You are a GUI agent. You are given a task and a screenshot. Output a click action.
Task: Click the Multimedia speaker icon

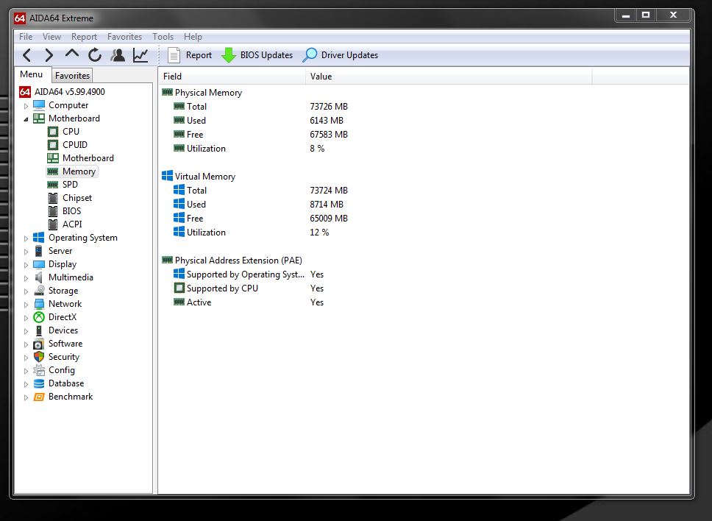[x=39, y=277]
